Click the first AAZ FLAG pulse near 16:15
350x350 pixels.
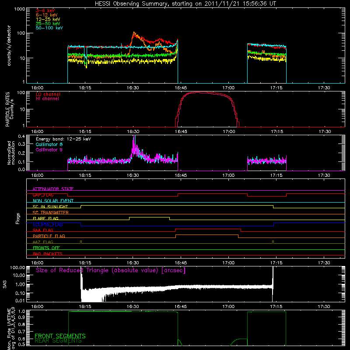coord(81,242)
